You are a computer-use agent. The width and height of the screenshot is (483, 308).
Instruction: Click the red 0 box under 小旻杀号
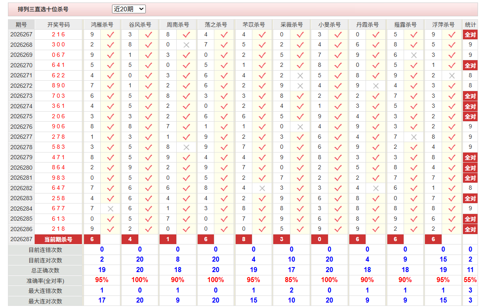click(x=320, y=239)
